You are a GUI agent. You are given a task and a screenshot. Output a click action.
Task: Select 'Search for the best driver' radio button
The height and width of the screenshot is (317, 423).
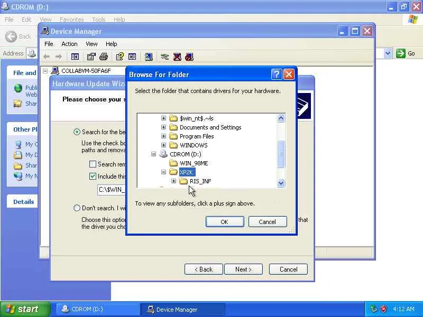click(77, 132)
